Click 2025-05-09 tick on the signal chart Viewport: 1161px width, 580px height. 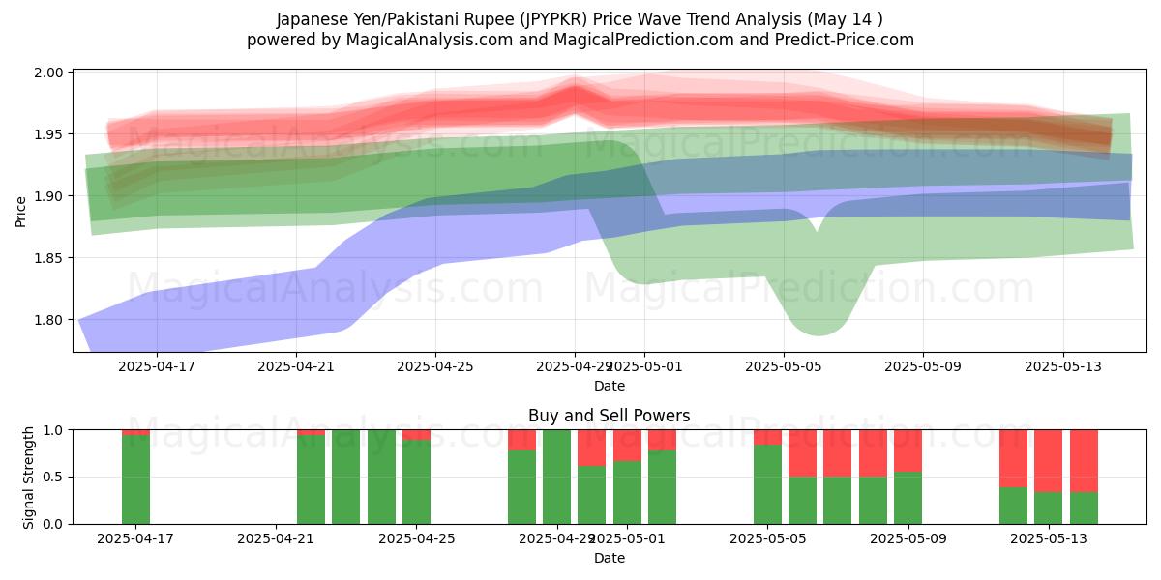click(908, 539)
